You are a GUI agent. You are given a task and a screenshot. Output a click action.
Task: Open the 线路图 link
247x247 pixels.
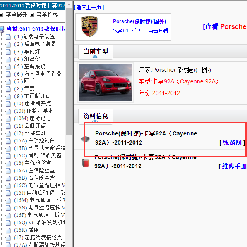click(x=232, y=143)
